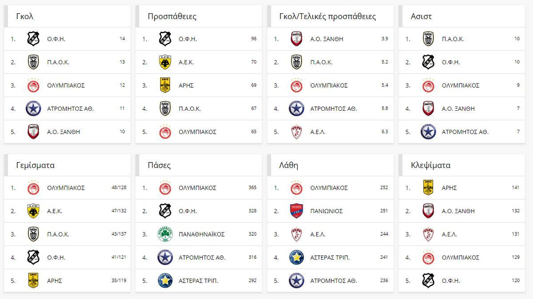Select Α.Ε.Κ. team name in Γεμίσματα list
The image size is (533, 299).
coord(55,211)
